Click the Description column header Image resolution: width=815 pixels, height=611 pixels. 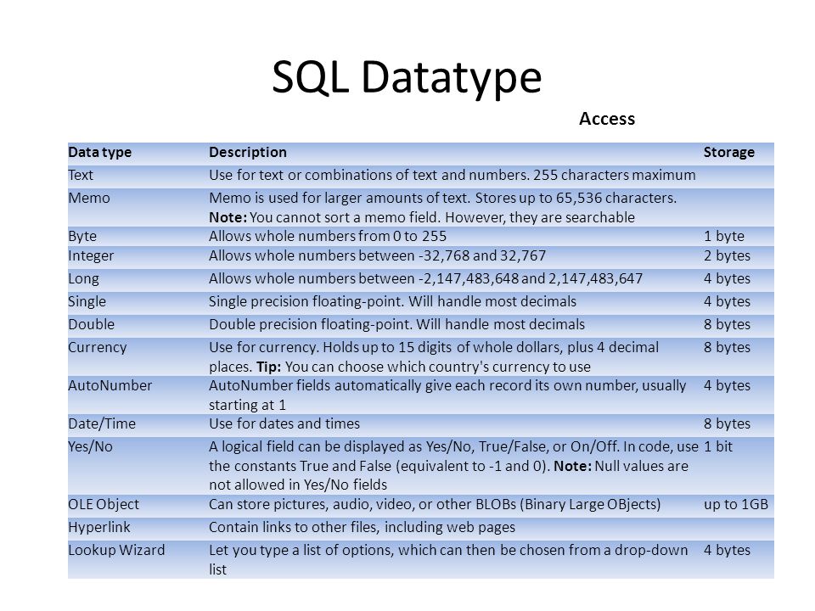pyautogui.click(x=247, y=152)
